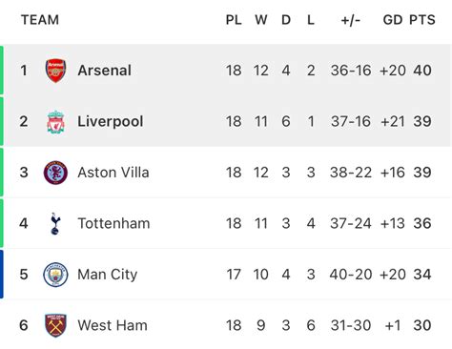The image size is (452, 349).
Task: Click the TEAM column header
Action: [x=40, y=20]
